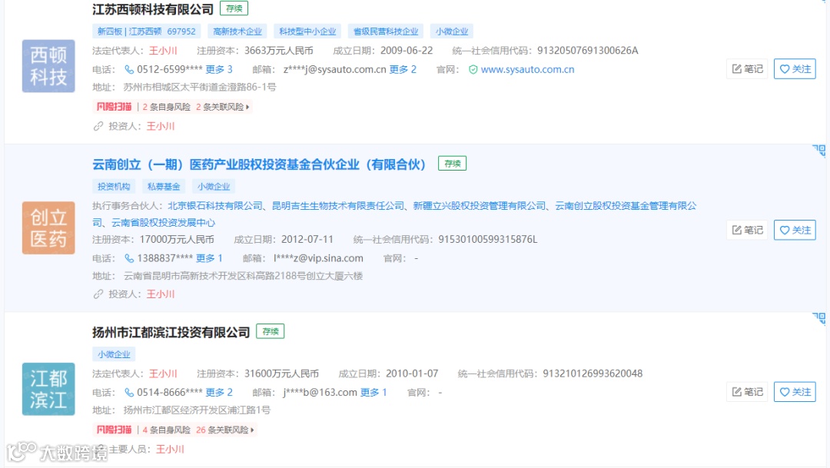Follow (关注) 扬州市江都滨江投资有限公司
Image resolution: width=830 pixels, height=468 pixels.
point(795,392)
